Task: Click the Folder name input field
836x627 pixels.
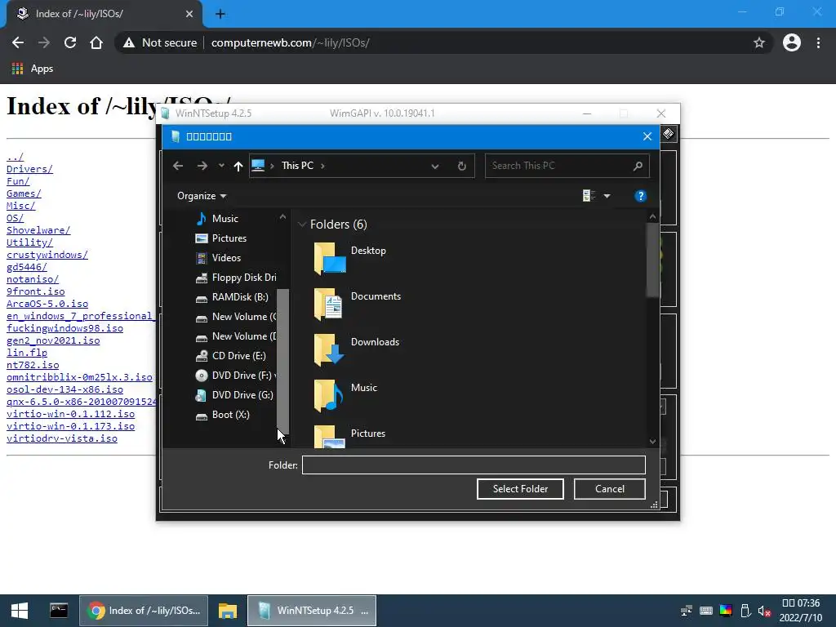Action: click(x=474, y=465)
